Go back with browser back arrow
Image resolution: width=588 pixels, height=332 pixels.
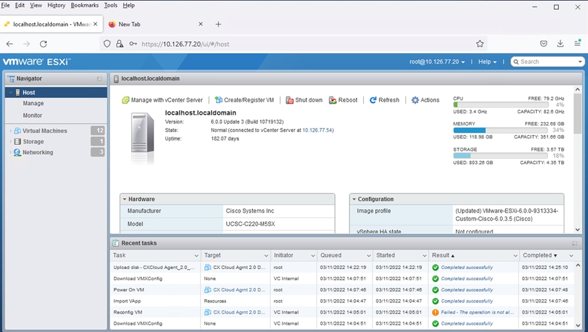pyautogui.click(x=10, y=44)
